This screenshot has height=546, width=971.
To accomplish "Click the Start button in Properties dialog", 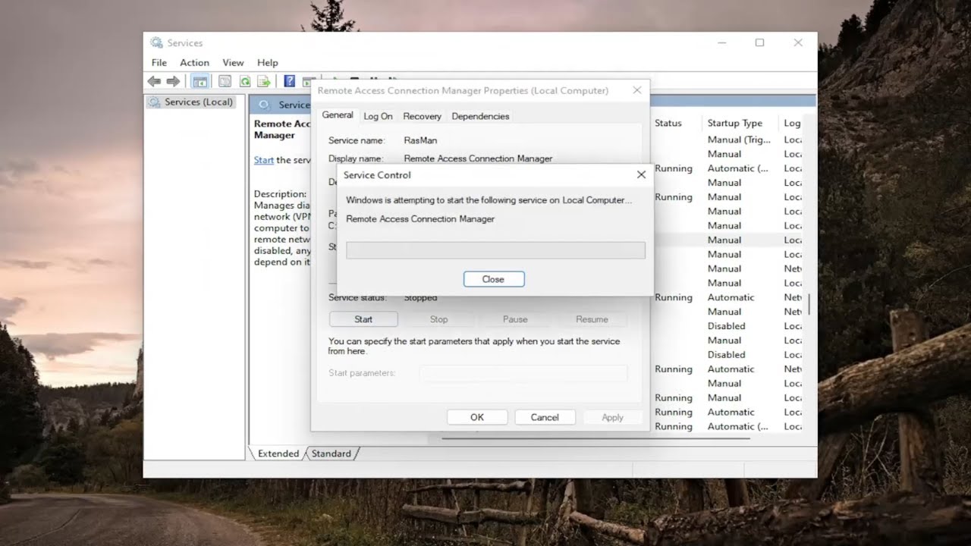I will click(363, 319).
